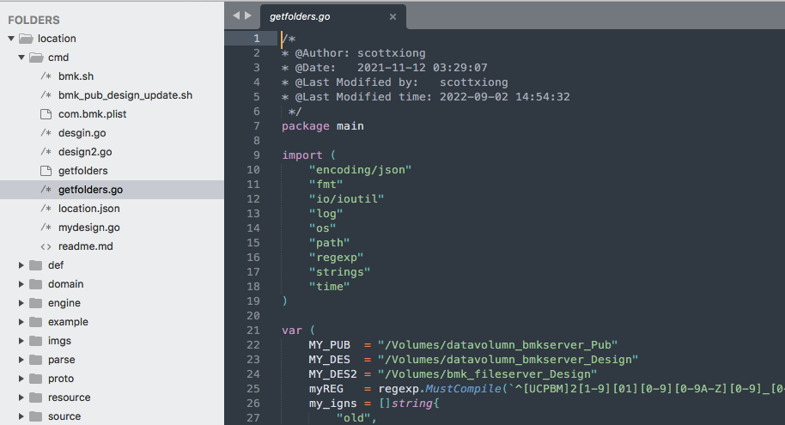Click line number 1 in gutter

(x=256, y=39)
